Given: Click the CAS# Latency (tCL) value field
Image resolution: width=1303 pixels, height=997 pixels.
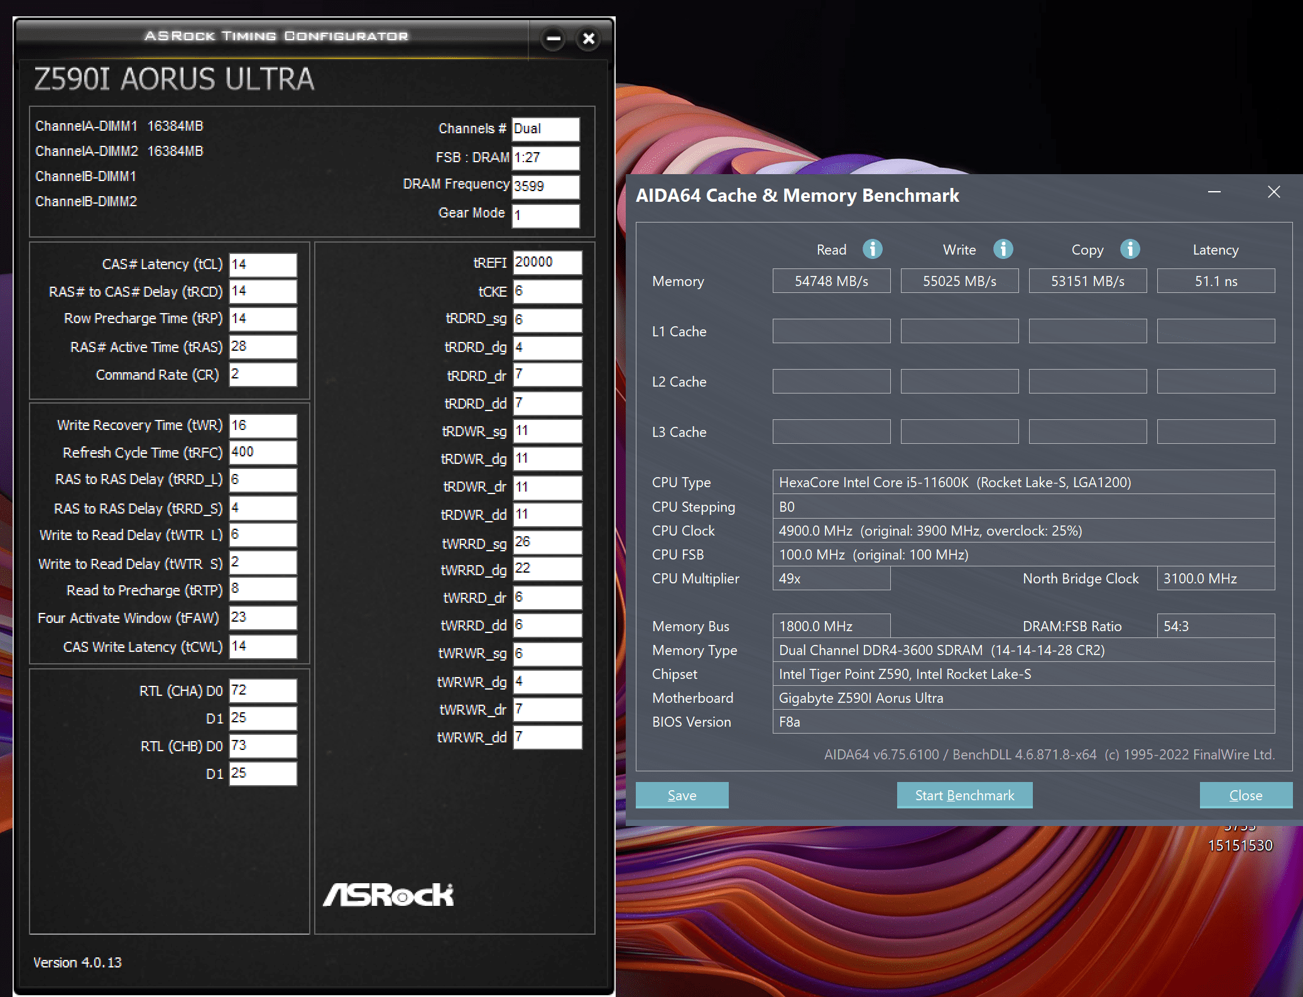Looking at the screenshot, I should [263, 265].
